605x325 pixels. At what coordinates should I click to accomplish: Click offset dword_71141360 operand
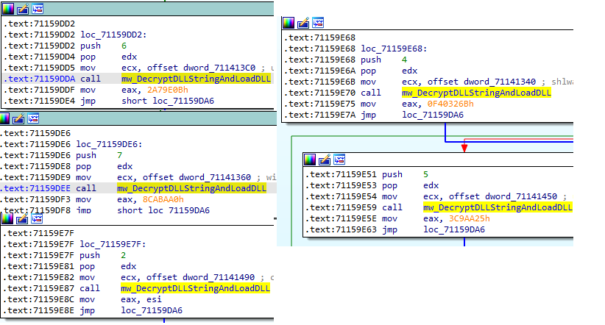pos(197,177)
